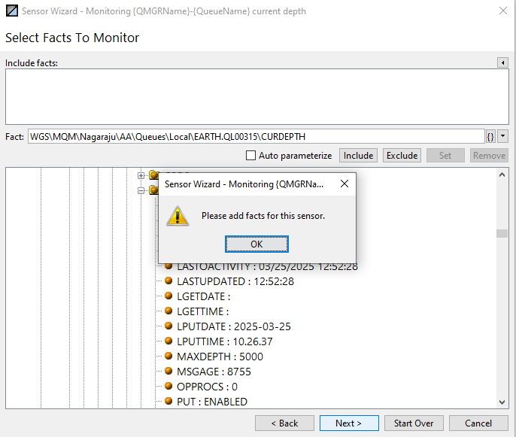
Task: Click the orange ball icon beside LGETTIME
Action: point(168,311)
